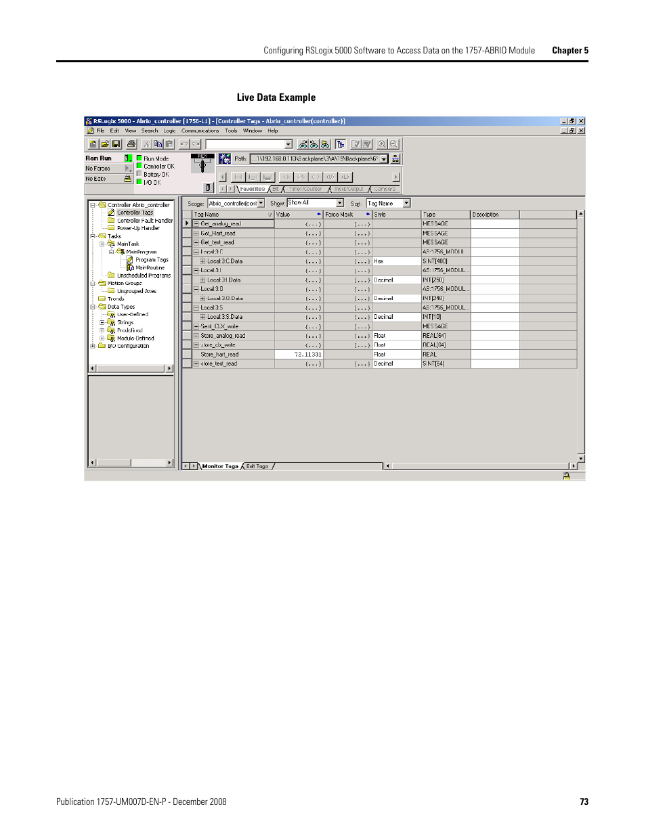This screenshot has width=646, height=836.
Task: Click the SINT[400] type cell
Action: pyautogui.click(x=446, y=261)
